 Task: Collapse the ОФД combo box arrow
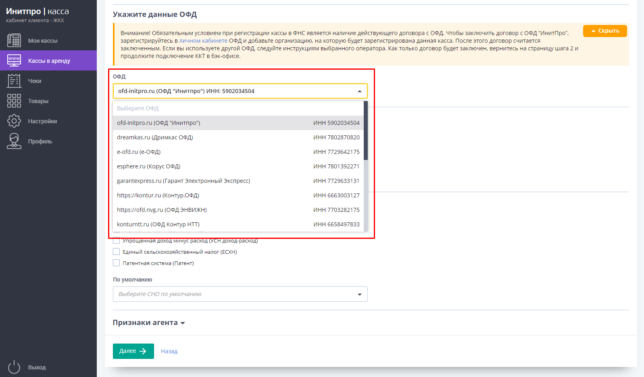(x=360, y=91)
